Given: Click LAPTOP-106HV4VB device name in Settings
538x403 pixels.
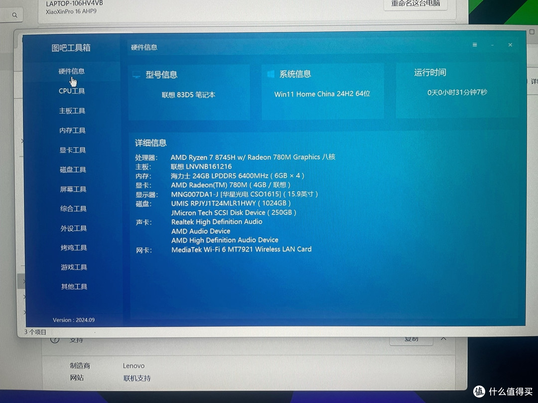Looking at the screenshot, I should [x=74, y=3].
